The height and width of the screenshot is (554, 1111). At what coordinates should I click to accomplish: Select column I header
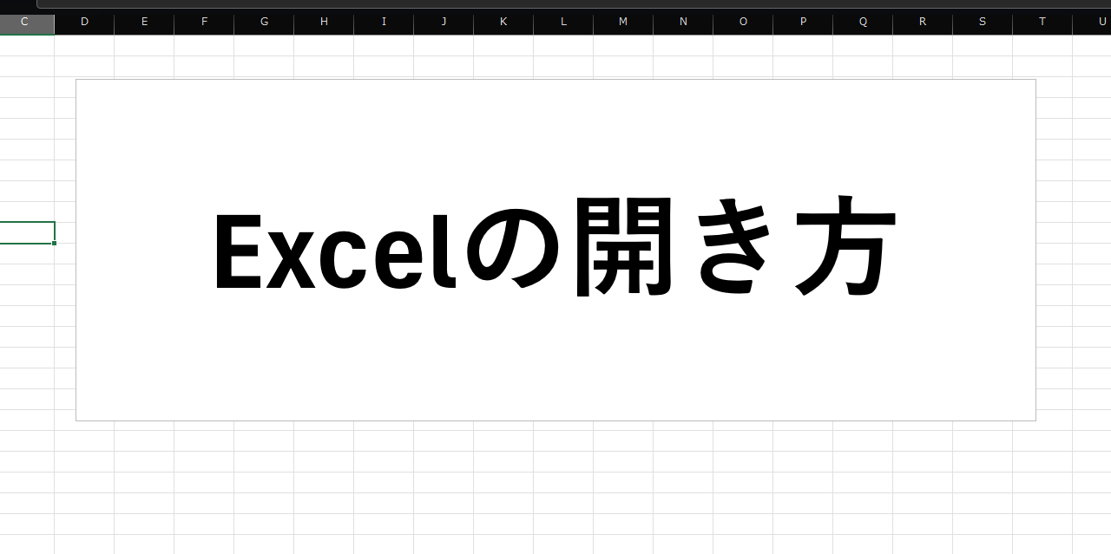click(384, 23)
